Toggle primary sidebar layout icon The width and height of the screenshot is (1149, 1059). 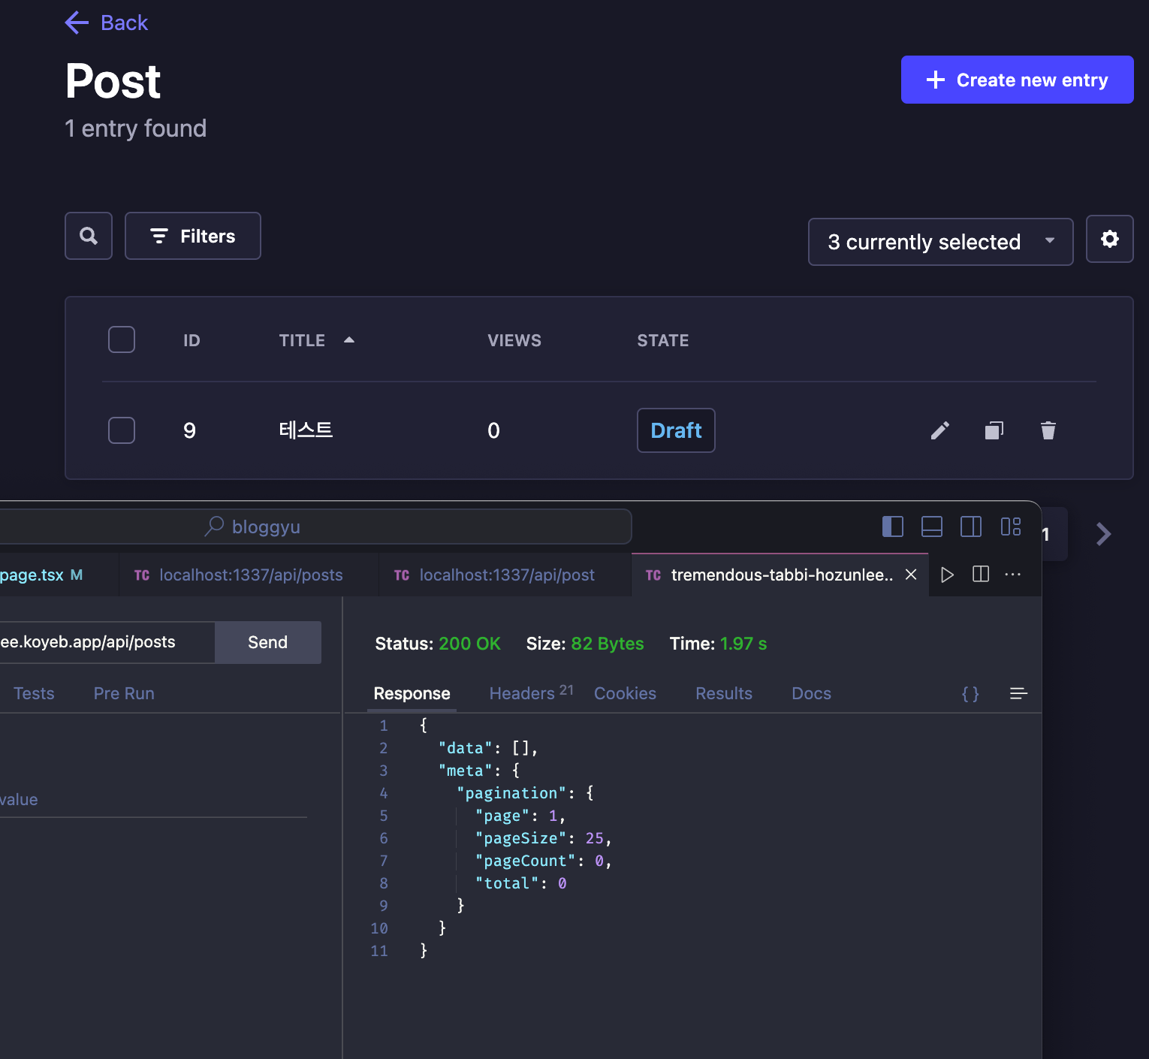point(893,526)
